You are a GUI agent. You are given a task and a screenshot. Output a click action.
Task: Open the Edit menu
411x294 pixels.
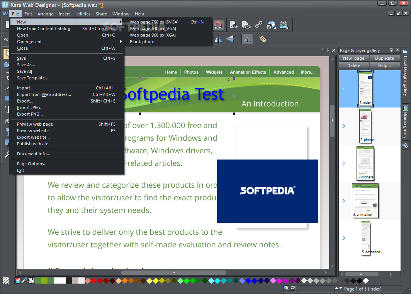click(x=28, y=14)
